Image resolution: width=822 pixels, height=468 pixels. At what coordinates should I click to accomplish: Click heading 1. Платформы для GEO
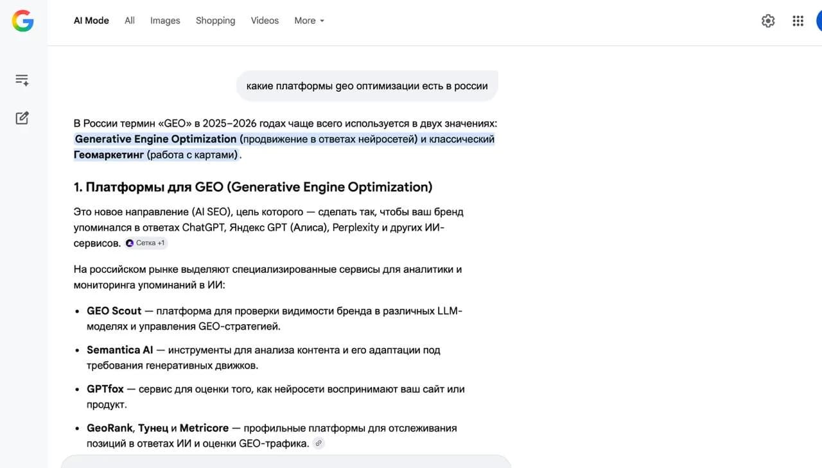253,187
